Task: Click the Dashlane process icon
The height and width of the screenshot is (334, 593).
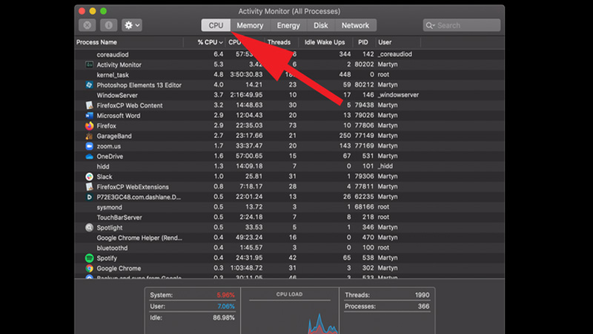Action: click(89, 197)
